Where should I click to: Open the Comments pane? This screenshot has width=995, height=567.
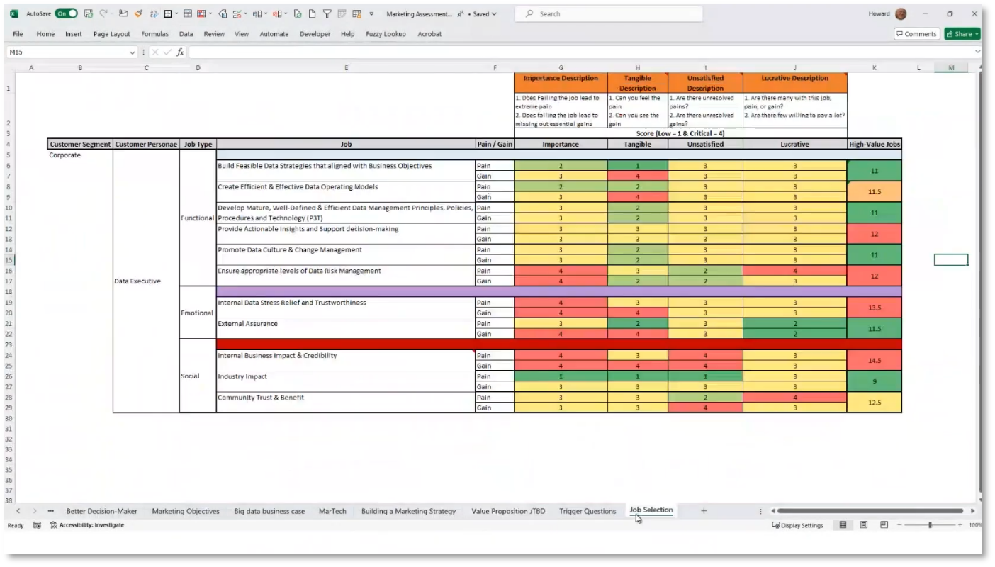click(916, 34)
